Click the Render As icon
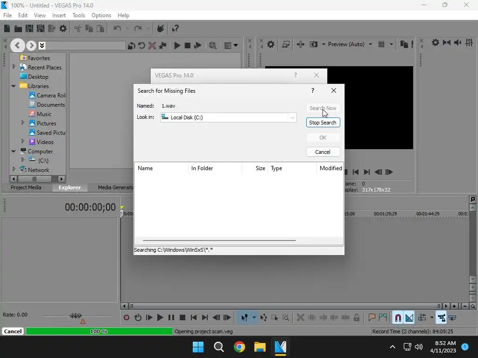The height and width of the screenshot is (358, 478). tap(52, 28)
